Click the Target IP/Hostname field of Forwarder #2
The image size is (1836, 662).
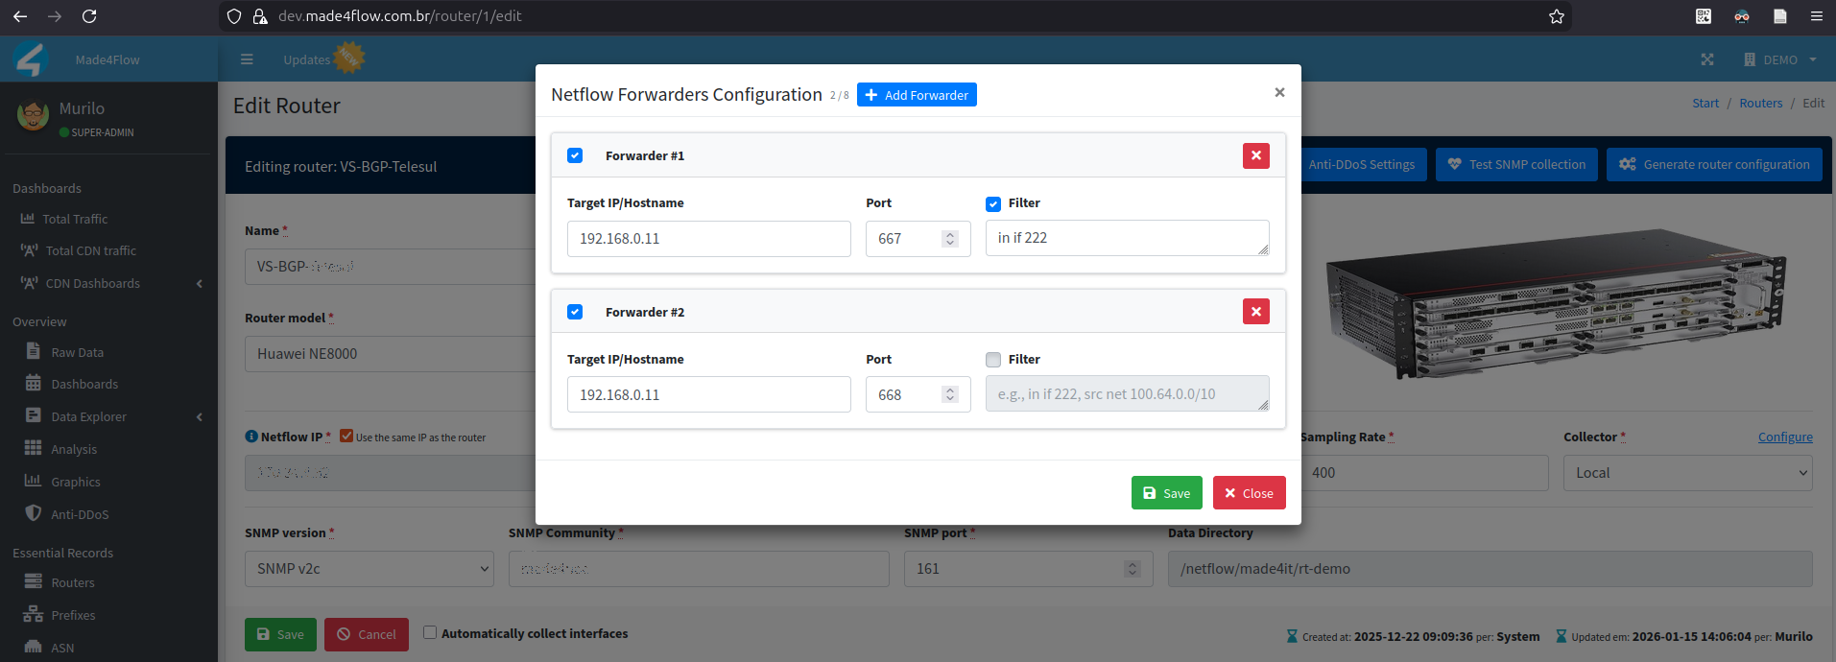pyautogui.click(x=708, y=394)
